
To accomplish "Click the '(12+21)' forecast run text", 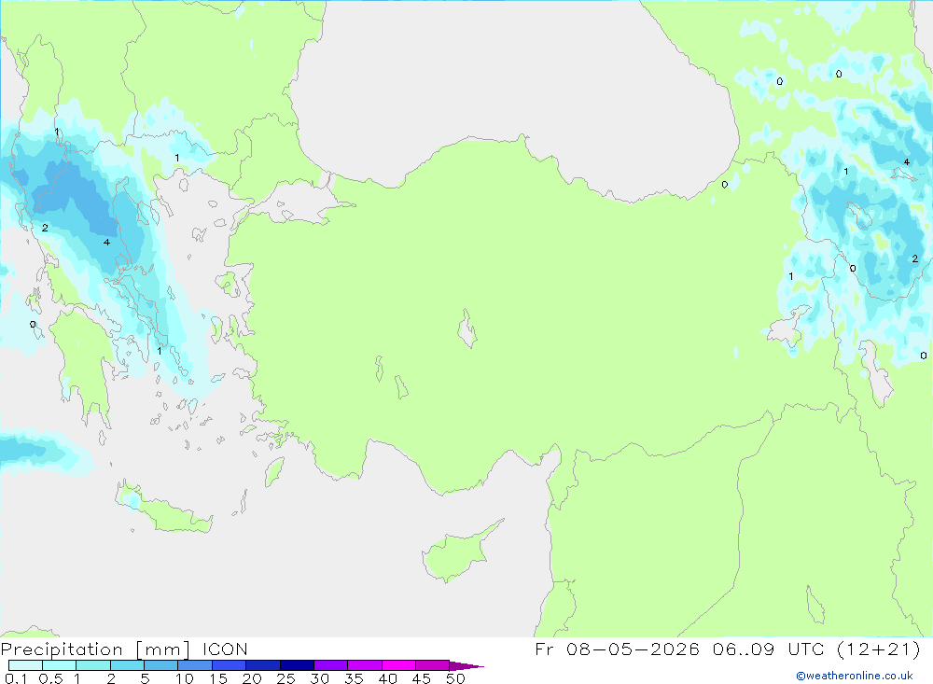I will coord(879,649).
